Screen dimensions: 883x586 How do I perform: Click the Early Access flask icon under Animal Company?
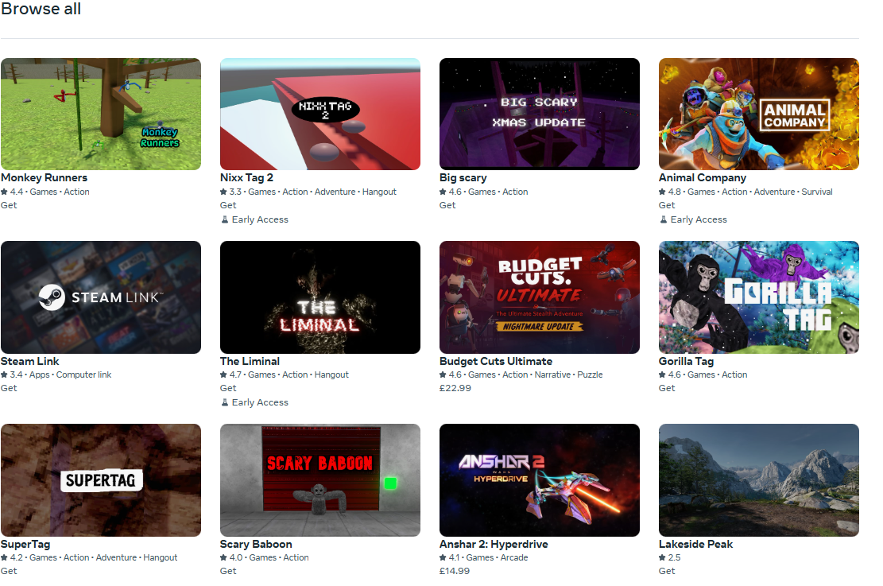[664, 219]
